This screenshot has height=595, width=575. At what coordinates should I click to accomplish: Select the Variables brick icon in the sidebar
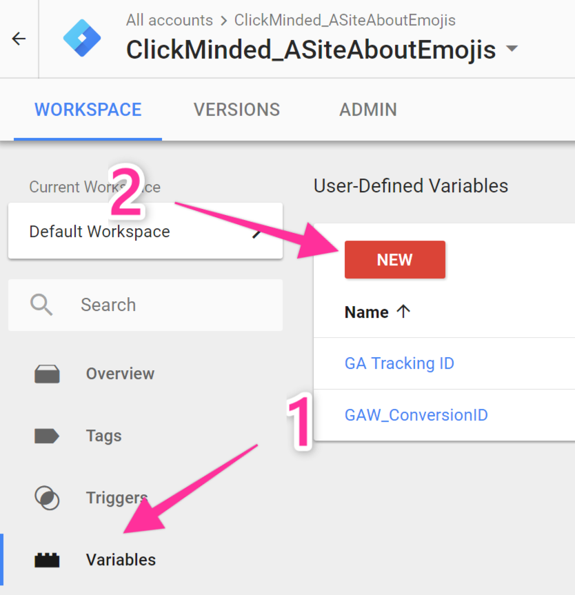tap(47, 560)
